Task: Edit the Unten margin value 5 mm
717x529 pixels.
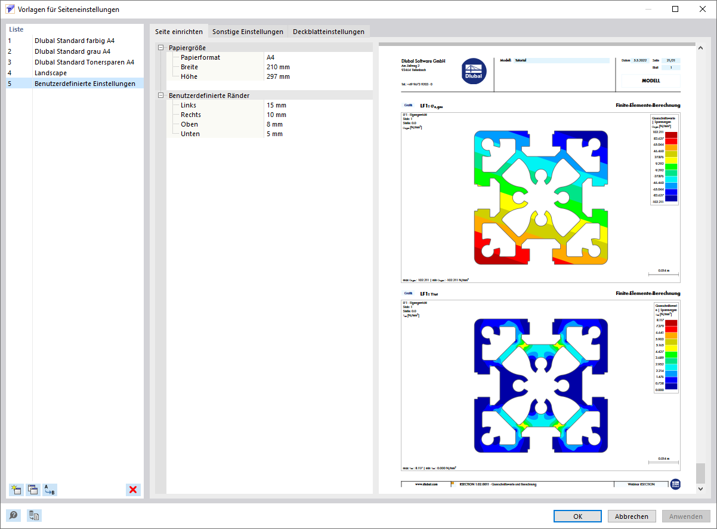Action: (318, 134)
